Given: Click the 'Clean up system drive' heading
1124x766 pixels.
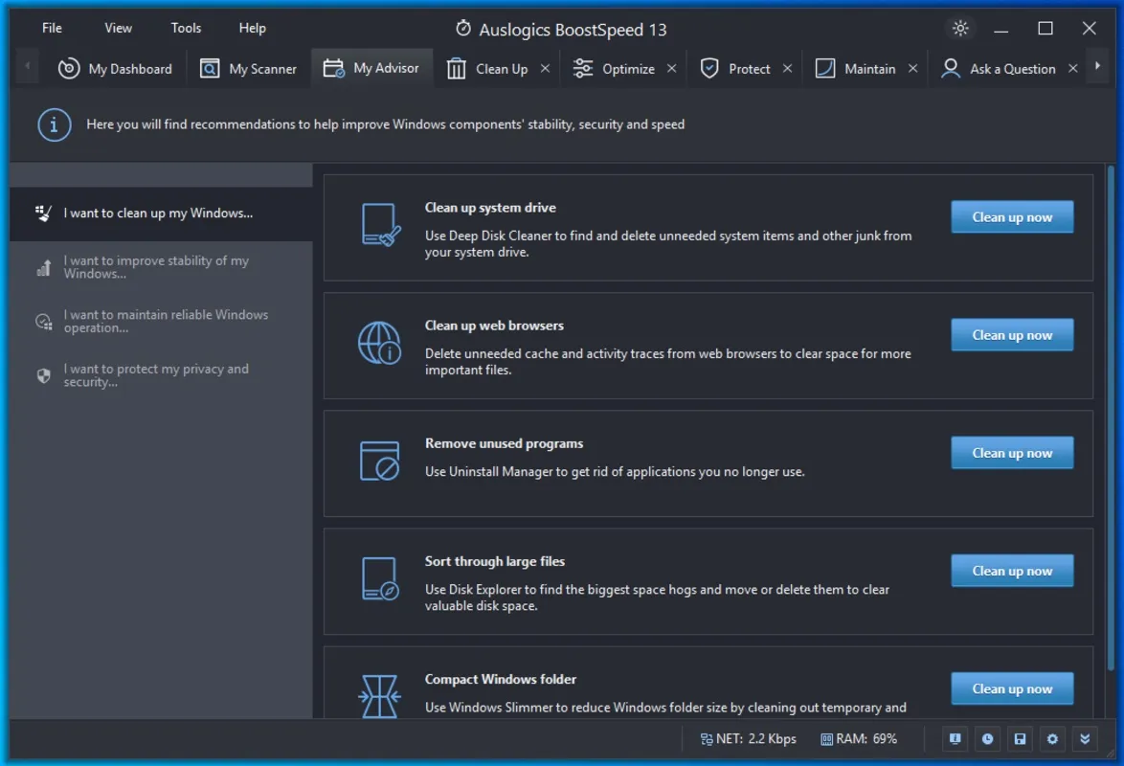Looking at the screenshot, I should click(x=490, y=207).
